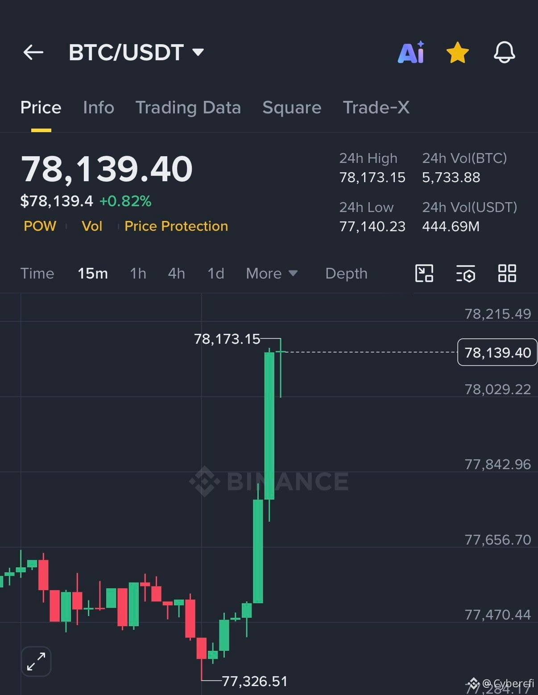Switch to the Square tab

[292, 108]
